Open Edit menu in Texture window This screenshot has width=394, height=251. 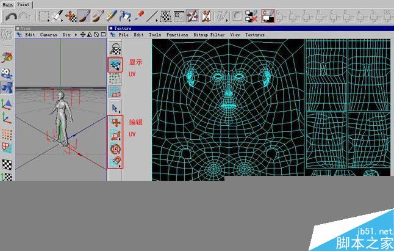138,35
